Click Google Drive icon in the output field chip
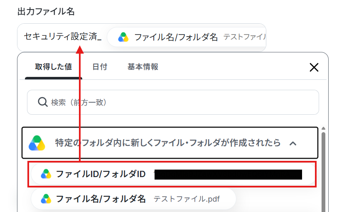 click(123, 37)
